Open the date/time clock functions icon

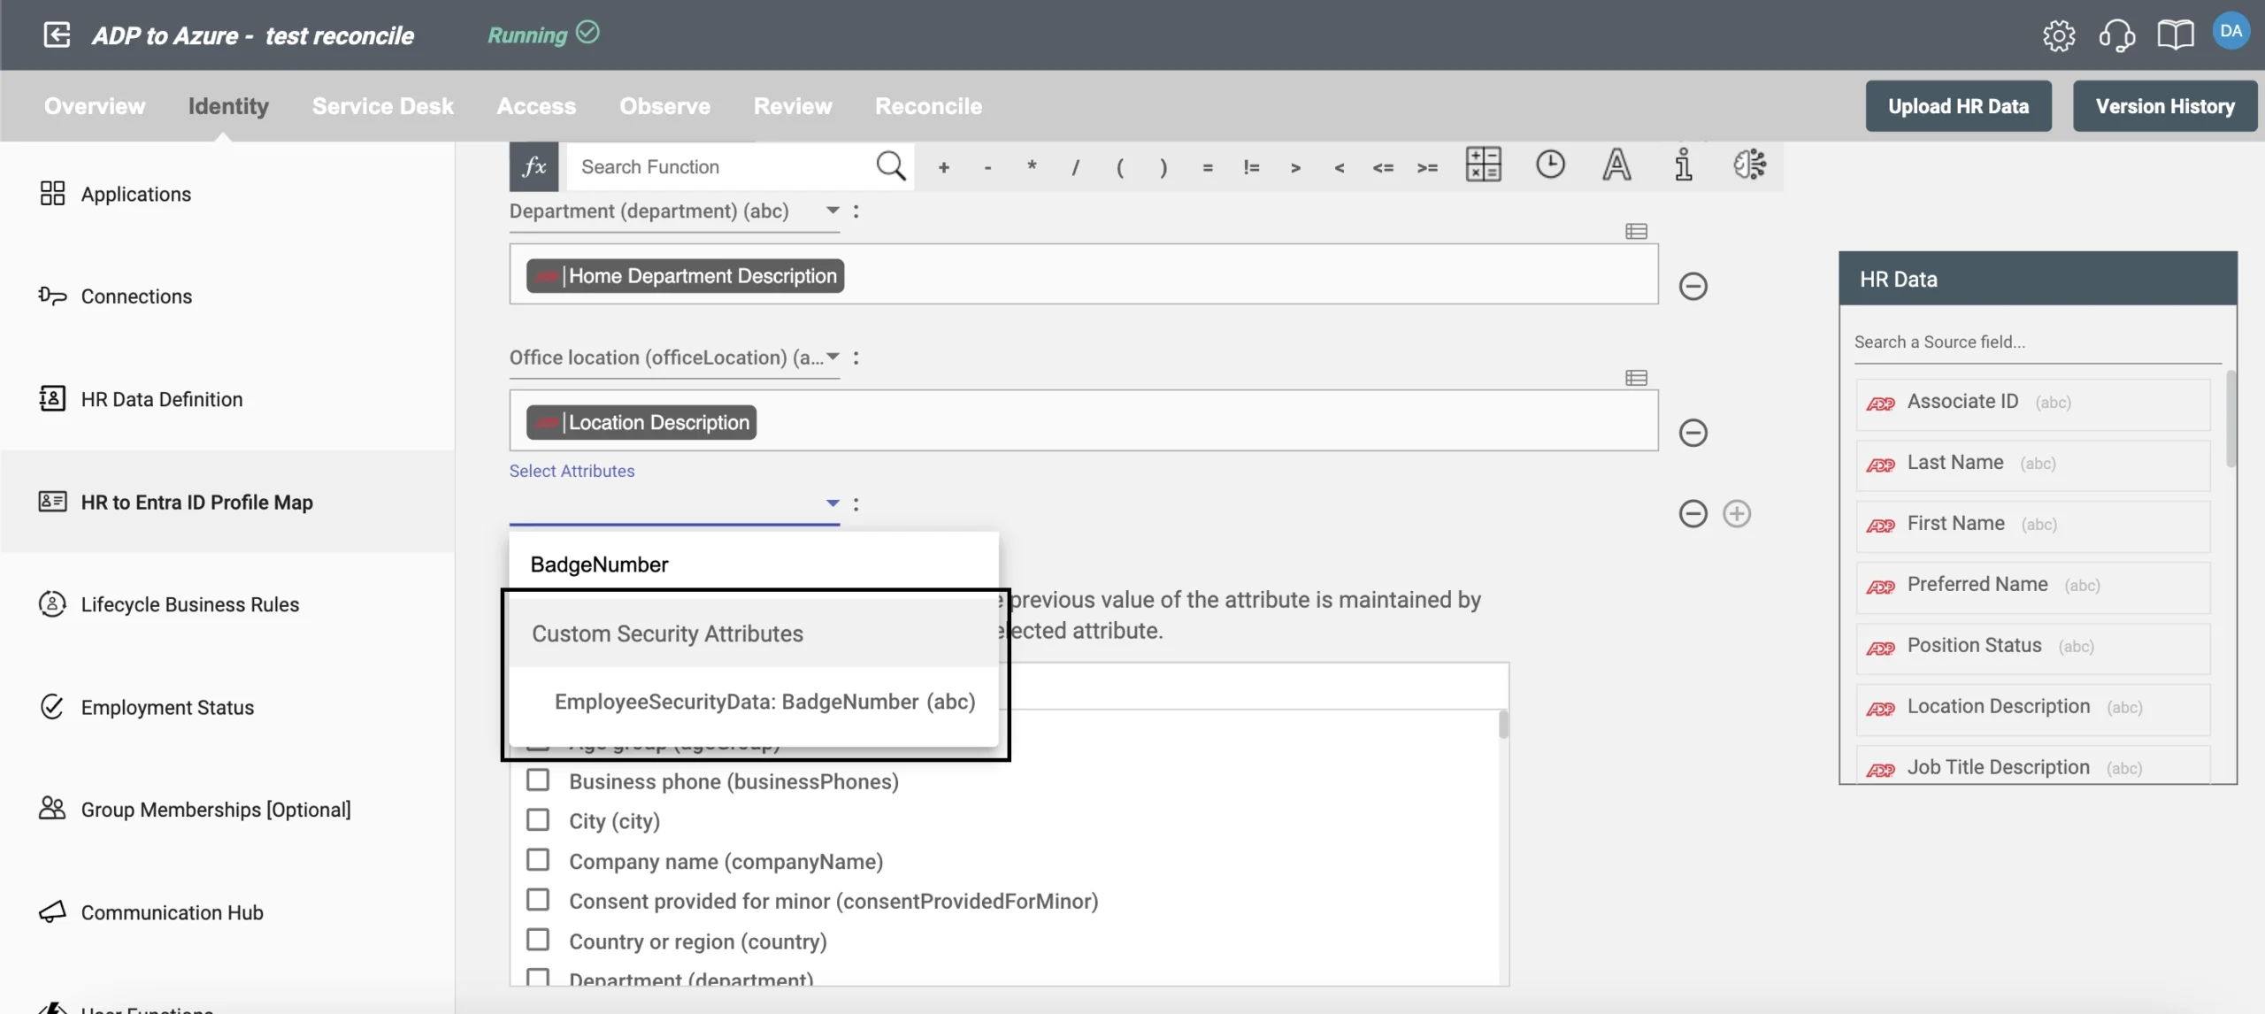pyautogui.click(x=1550, y=165)
